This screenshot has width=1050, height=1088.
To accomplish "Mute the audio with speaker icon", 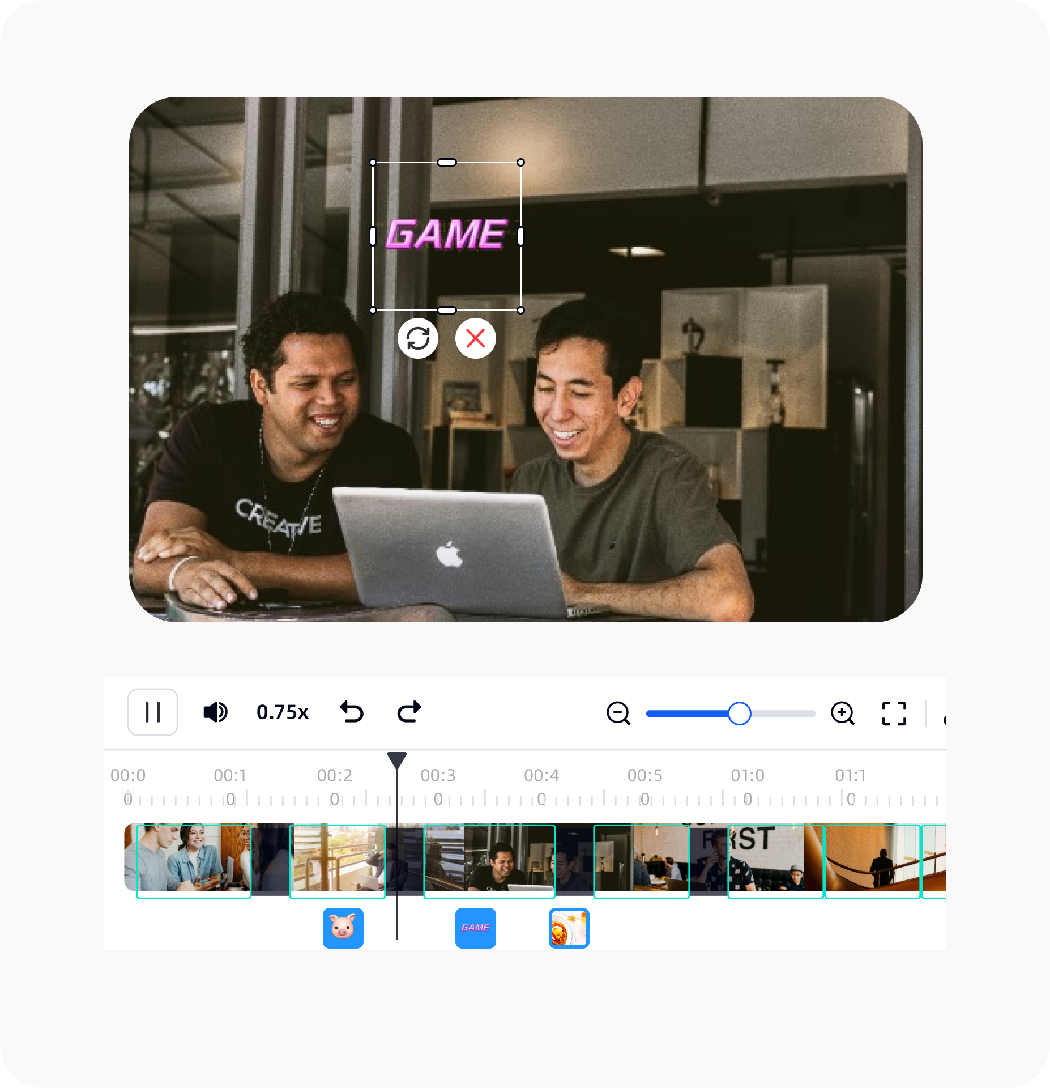I will coord(215,712).
